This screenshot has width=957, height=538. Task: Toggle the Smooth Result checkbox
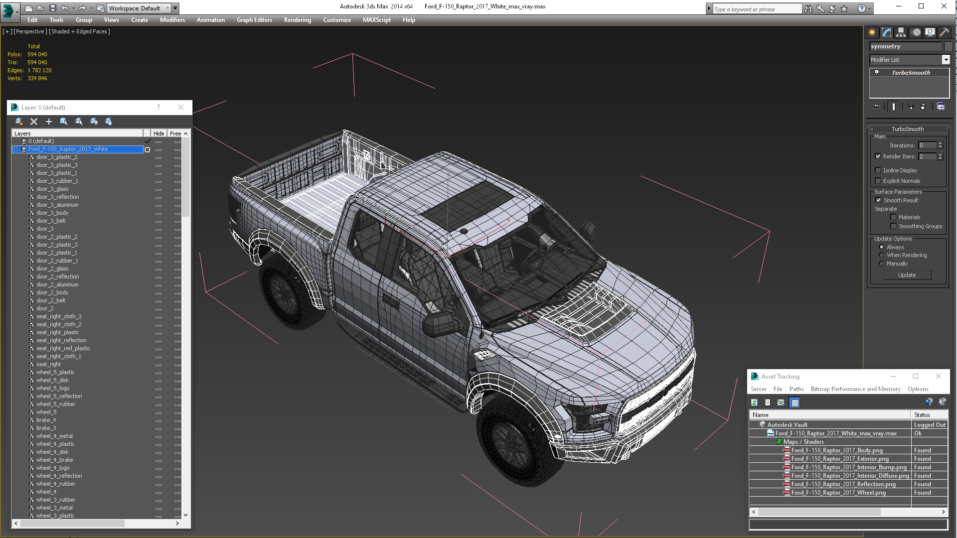[x=878, y=200]
